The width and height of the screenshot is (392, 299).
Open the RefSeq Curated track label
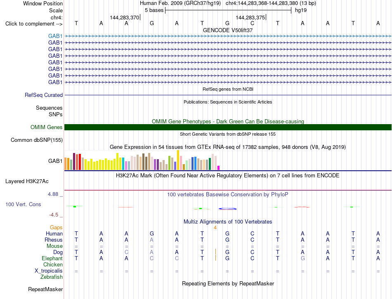(44, 95)
